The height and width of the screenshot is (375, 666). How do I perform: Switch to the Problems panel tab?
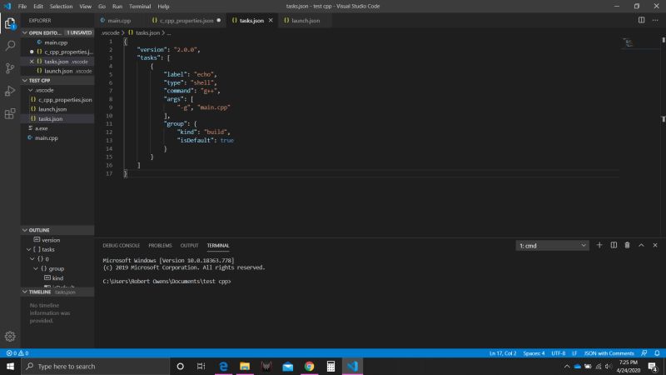160,245
